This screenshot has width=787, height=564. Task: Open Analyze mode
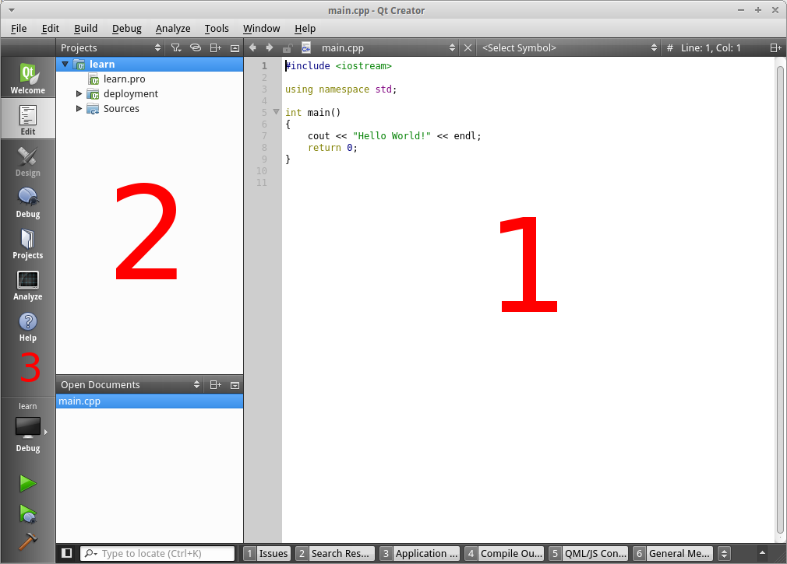[28, 285]
